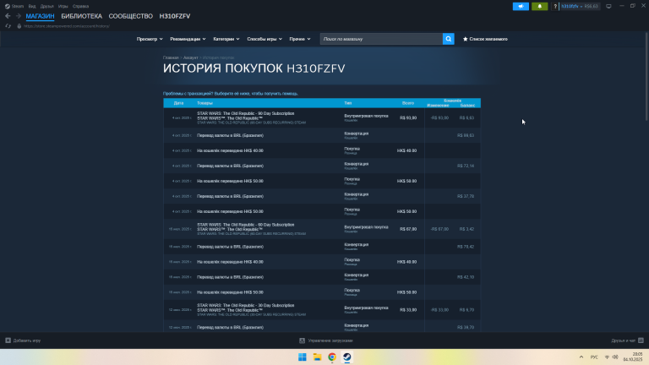
Task: Open the Игры menu
Action: (63, 6)
